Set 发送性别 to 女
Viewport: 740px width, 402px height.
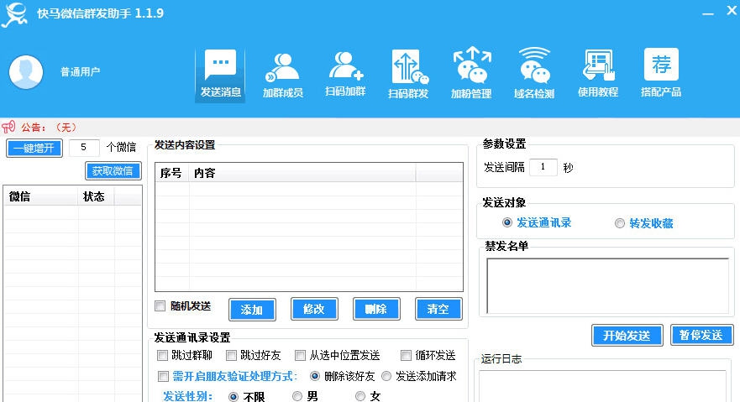[x=360, y=396]
